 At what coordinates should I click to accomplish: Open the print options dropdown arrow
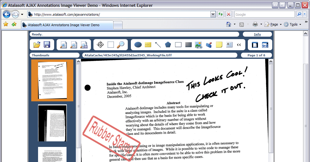[x=261, y=24]
